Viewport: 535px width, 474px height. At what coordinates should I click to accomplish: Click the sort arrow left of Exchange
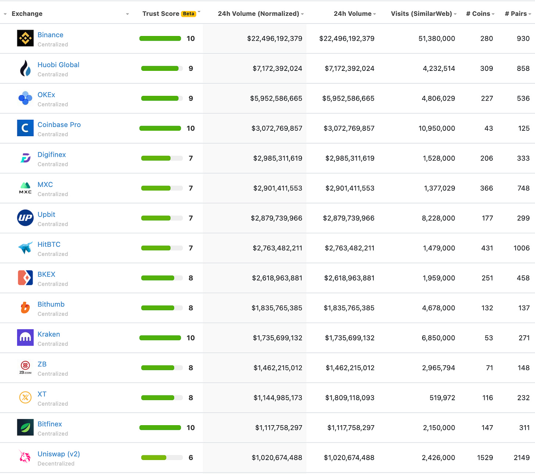tap(5, 14)
